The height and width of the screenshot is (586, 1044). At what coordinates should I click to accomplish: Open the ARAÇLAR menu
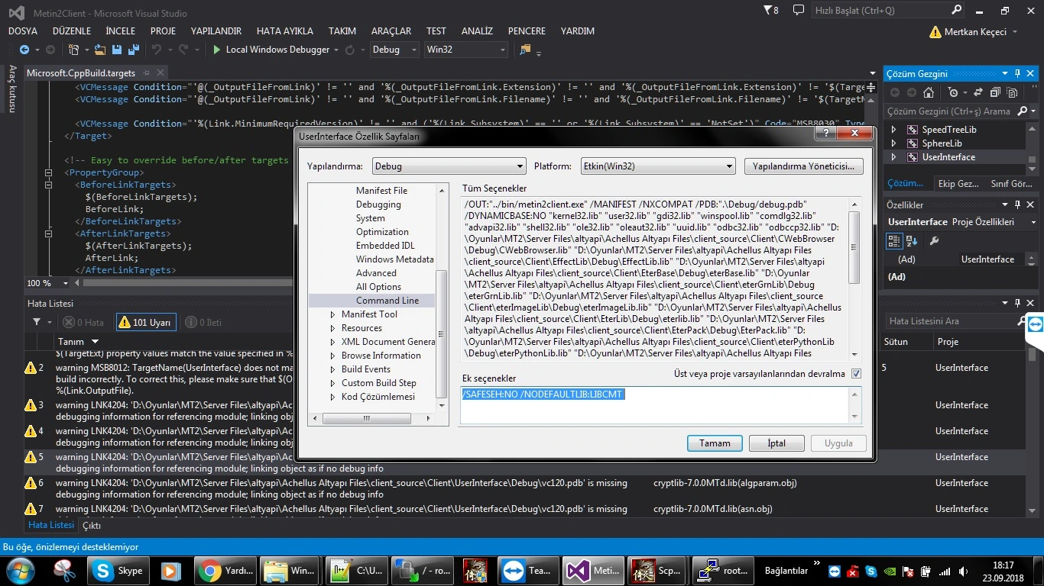(391, 31)
